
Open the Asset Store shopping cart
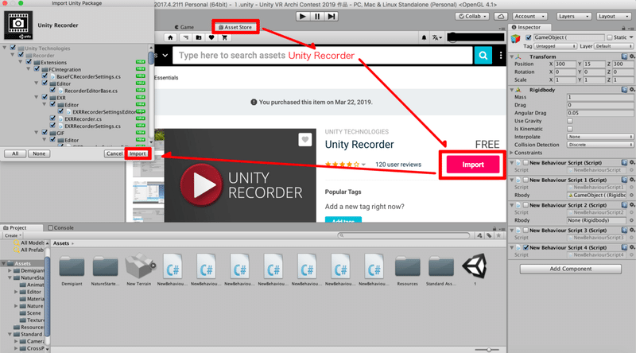pyautogui.click(x=225, y=37)
